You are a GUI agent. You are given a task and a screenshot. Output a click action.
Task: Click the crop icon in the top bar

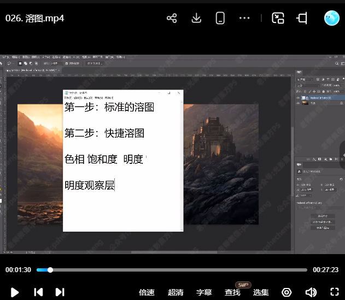tap(302, 18)
